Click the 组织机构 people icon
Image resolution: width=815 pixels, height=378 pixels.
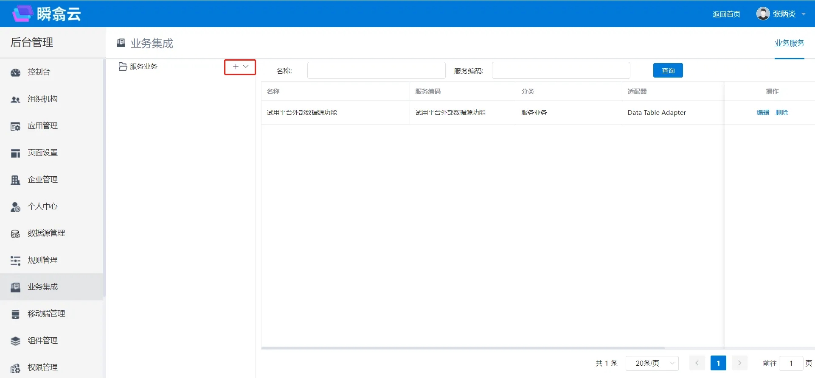pos(15,100)
